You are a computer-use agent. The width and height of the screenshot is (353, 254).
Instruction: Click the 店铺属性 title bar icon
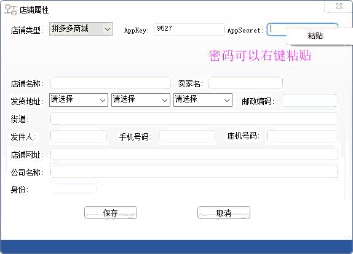(x=10, y=10)
